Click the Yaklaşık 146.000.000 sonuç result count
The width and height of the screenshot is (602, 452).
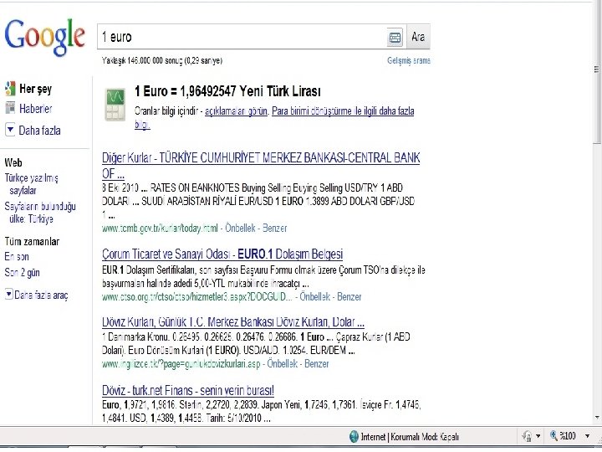(x=162, y=60)
